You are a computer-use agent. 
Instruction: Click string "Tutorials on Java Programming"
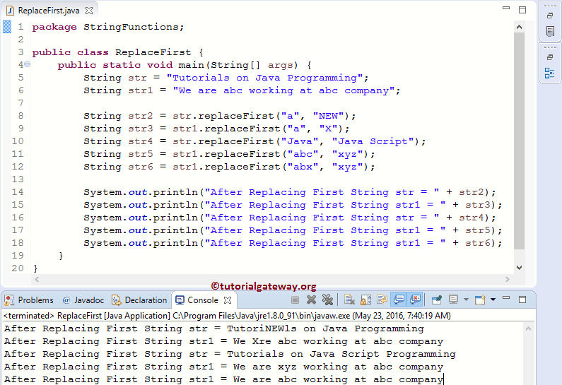click(265, 78)
